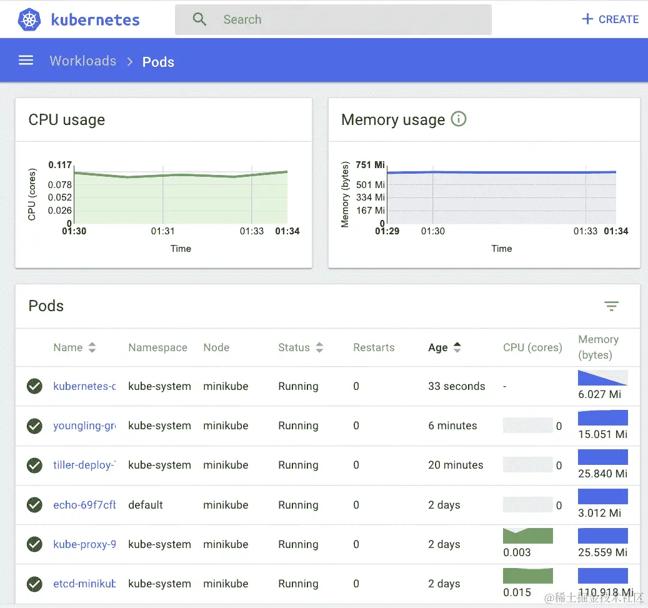The height and width of the screenshot is (608, 648).
Task: Click the CREATE button
Action: pyautogui.click(x=610, y=19)
